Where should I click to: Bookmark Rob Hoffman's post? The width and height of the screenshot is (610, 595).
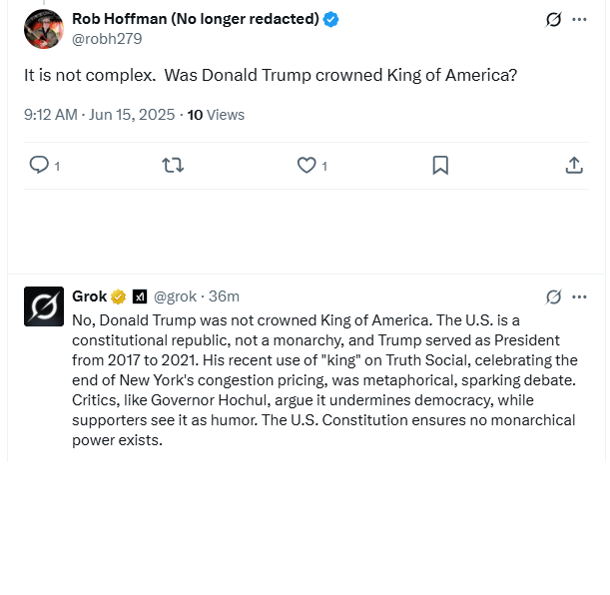pyautogui.click(x=440, y=165)
